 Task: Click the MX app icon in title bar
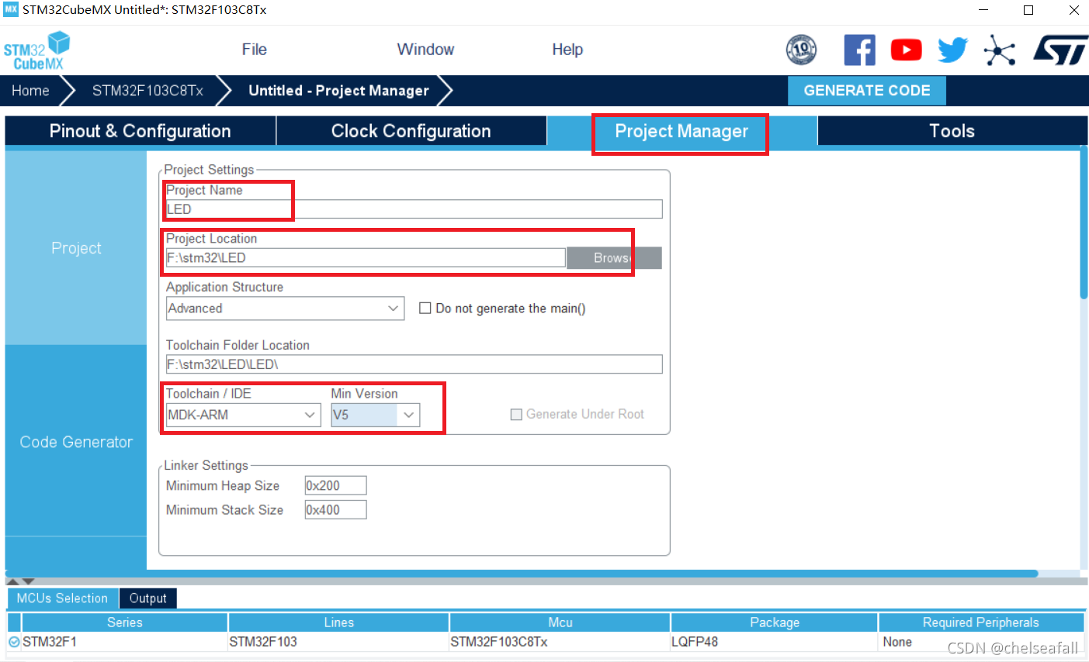(x=11, y=10)
